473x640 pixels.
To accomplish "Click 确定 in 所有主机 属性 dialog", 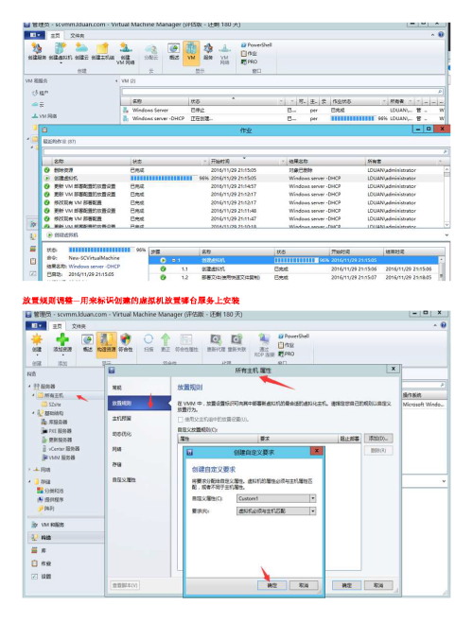I will click(x=346, y=585).
